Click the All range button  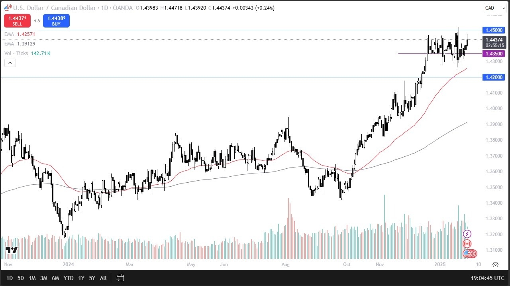click(x=103, y=278)
